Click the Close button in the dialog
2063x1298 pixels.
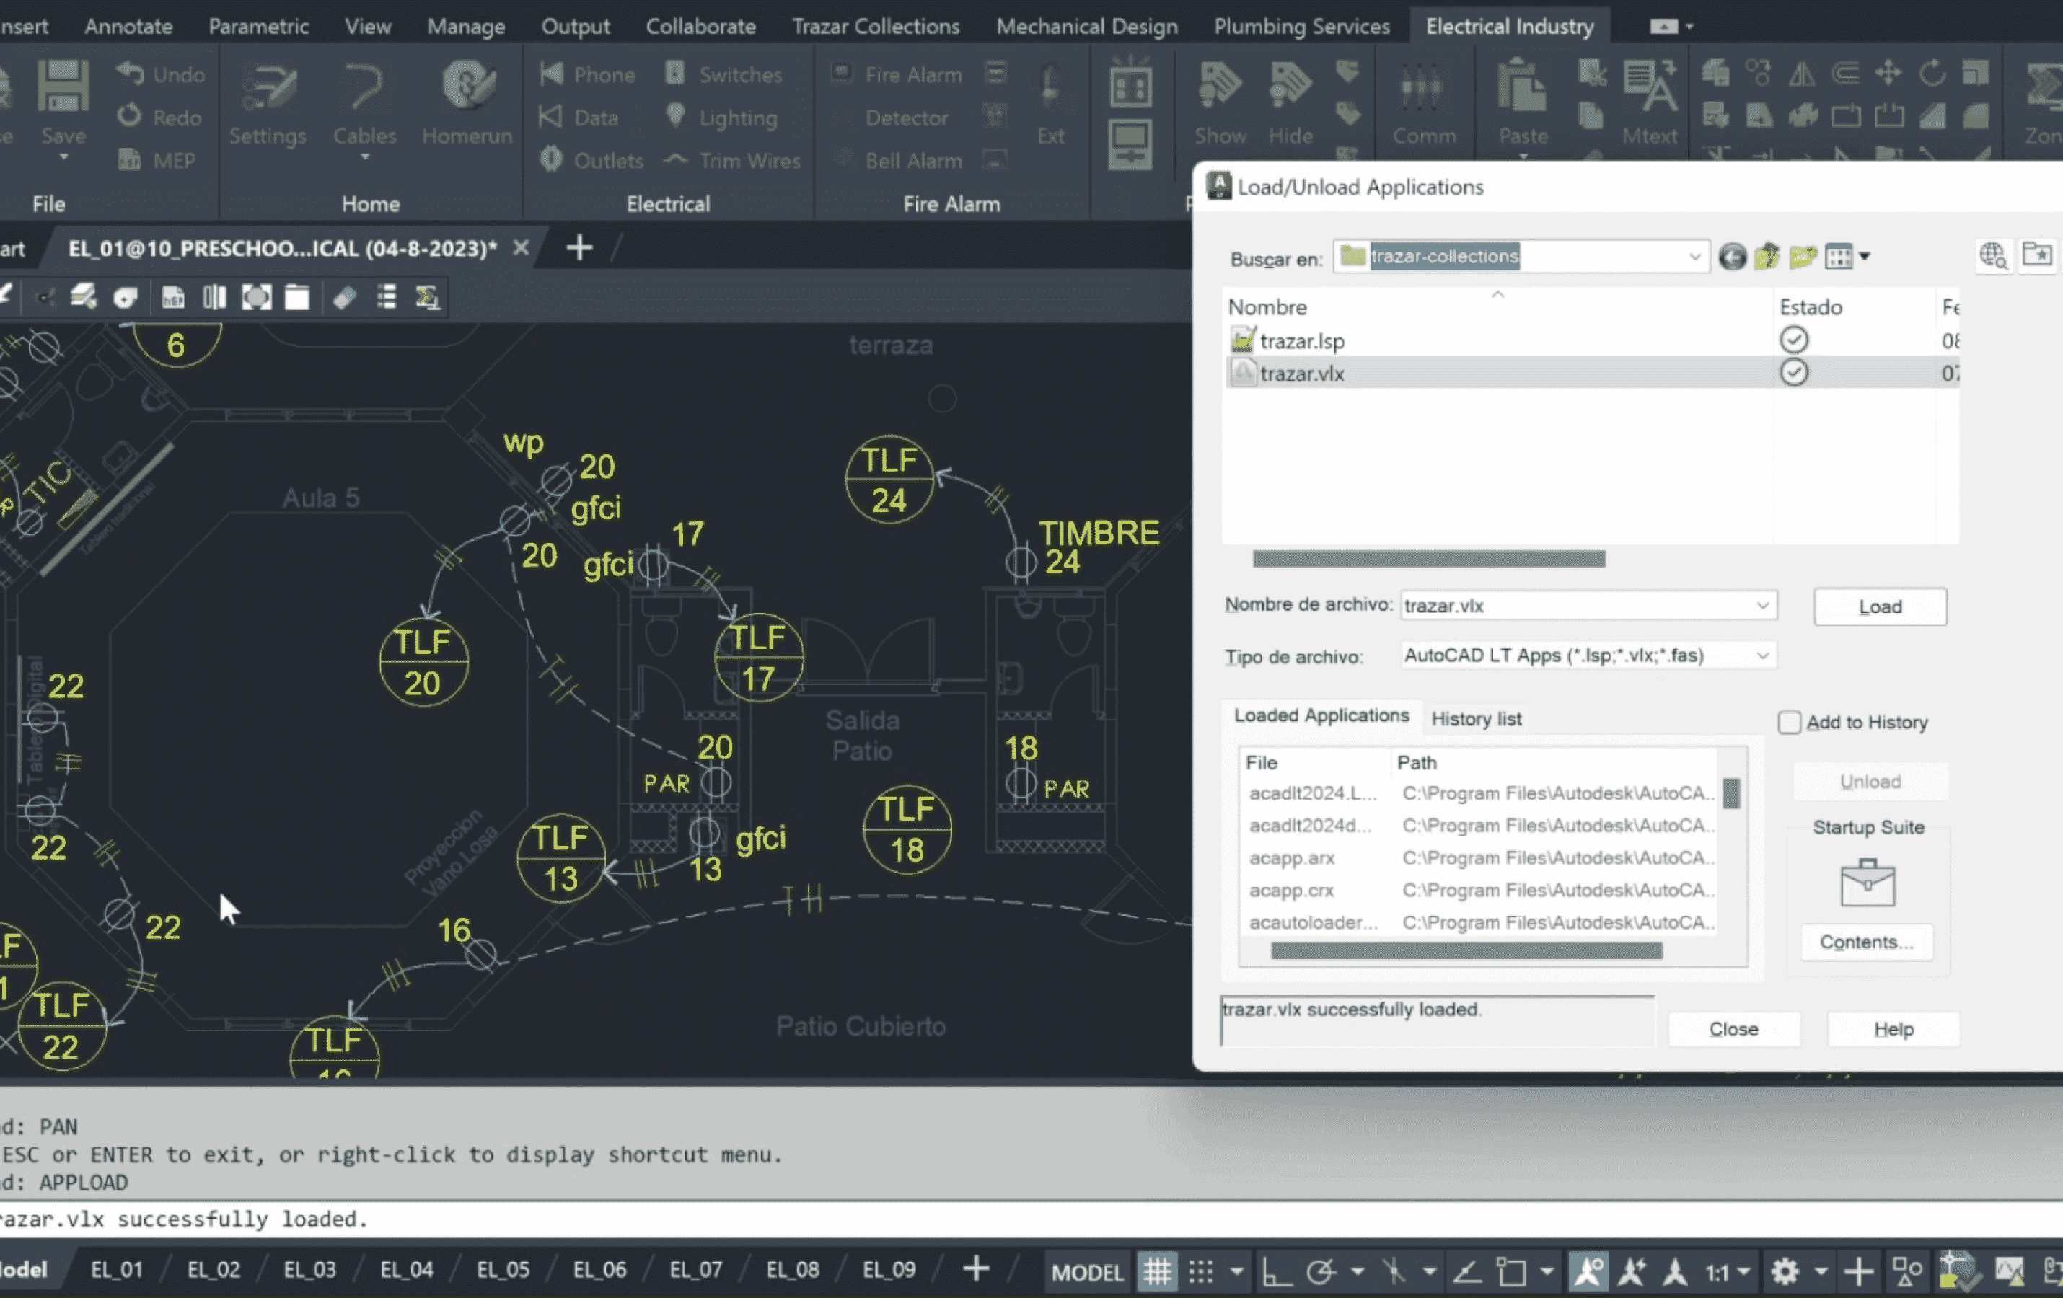(1733, 1029)
